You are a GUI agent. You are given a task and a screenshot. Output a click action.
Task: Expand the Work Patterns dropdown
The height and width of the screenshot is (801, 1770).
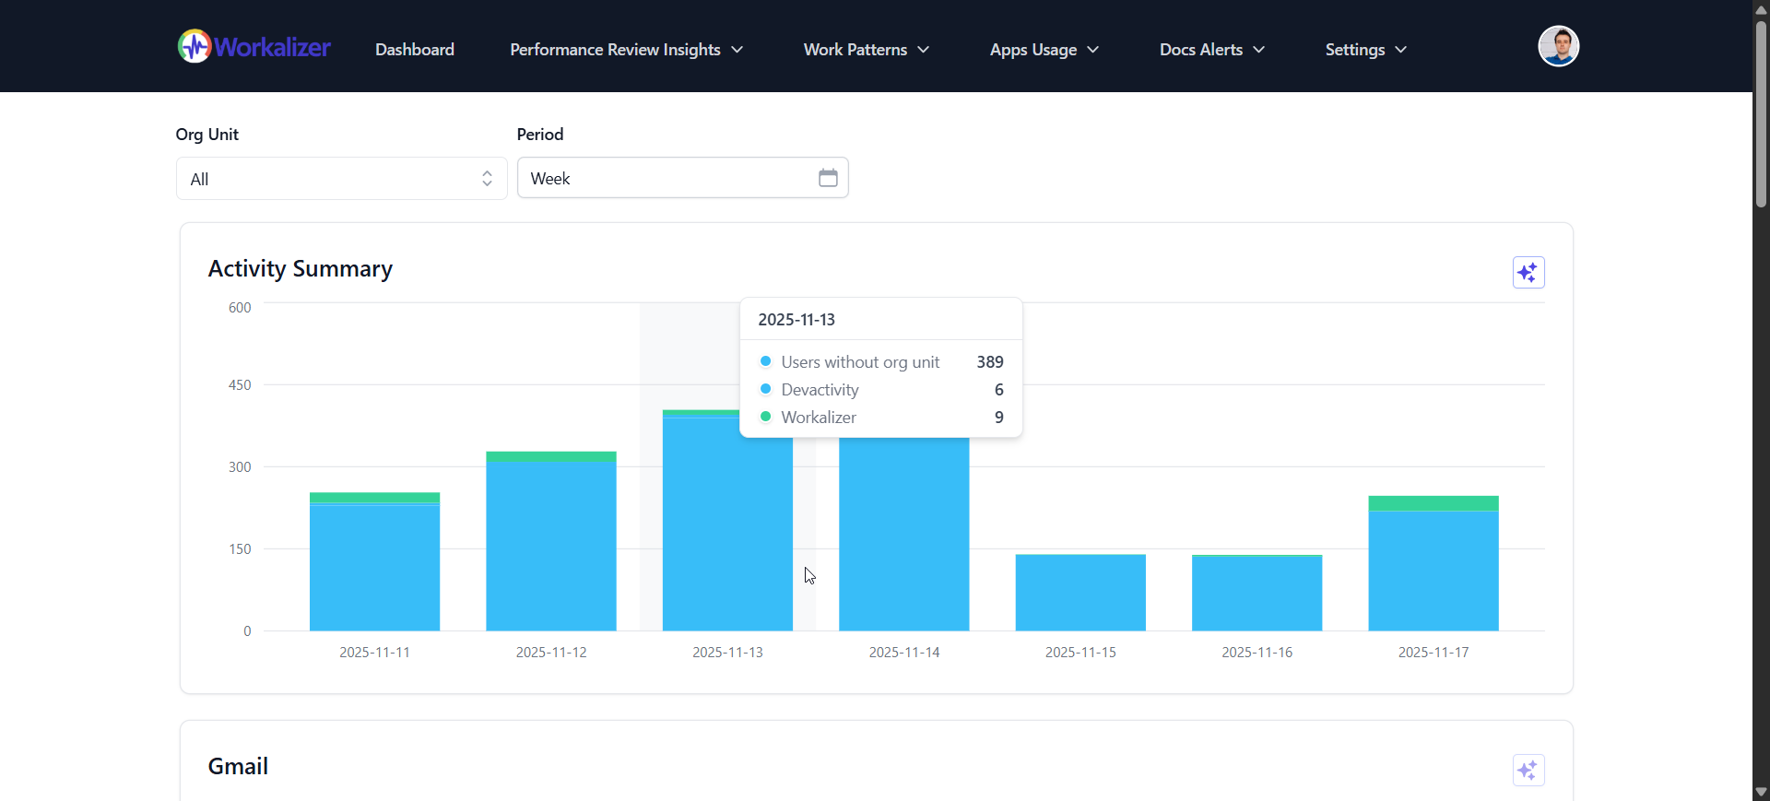(x=866, y=50)
